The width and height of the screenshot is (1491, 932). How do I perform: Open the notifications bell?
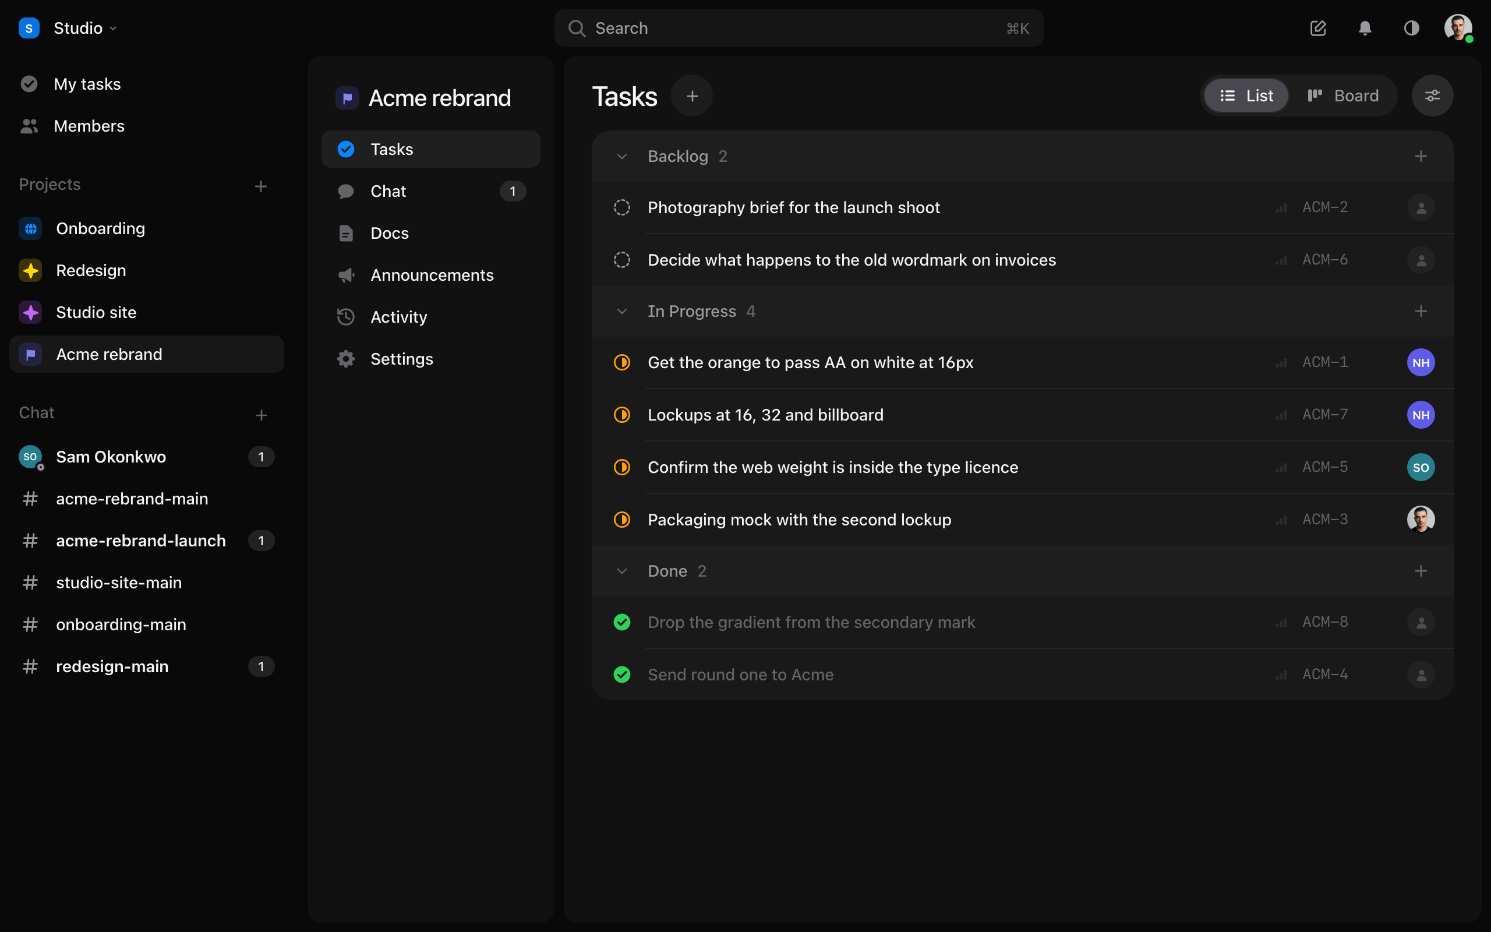pos(1365,29)
